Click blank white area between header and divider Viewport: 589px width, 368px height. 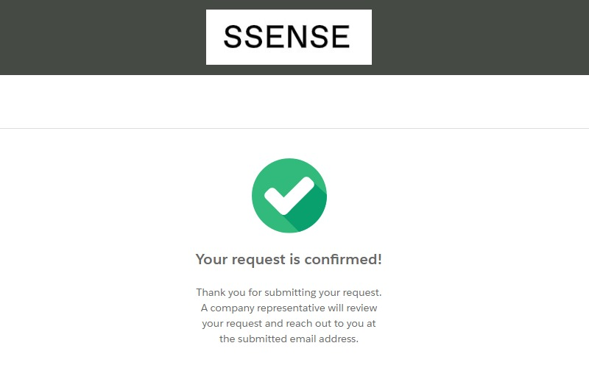294,102
